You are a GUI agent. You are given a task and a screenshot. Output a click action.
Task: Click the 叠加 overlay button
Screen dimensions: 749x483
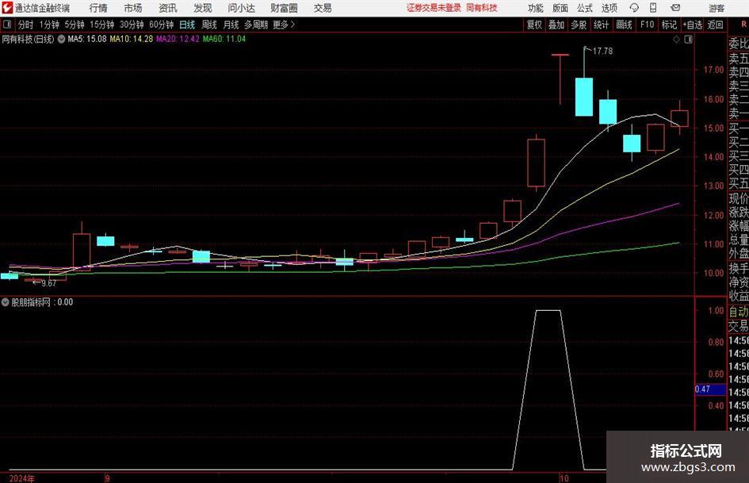coord(556,25)
